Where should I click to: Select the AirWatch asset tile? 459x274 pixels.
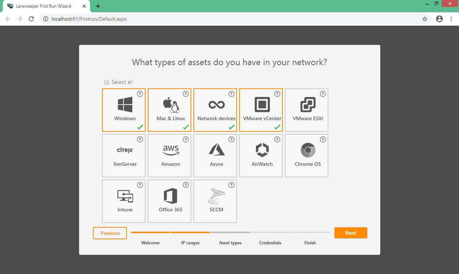click(x=261, y=156)
